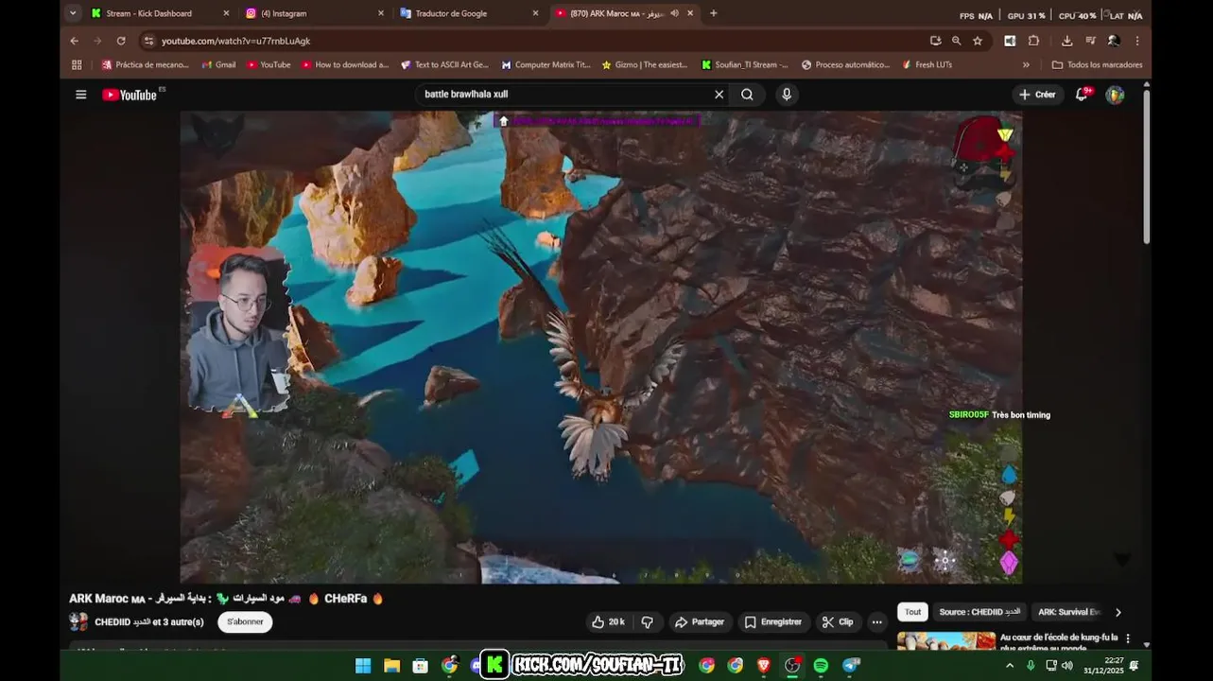Screen dimensions: 1213x681
Task: Select the Source : CHEDIID chip
Action: coord(979,612)
